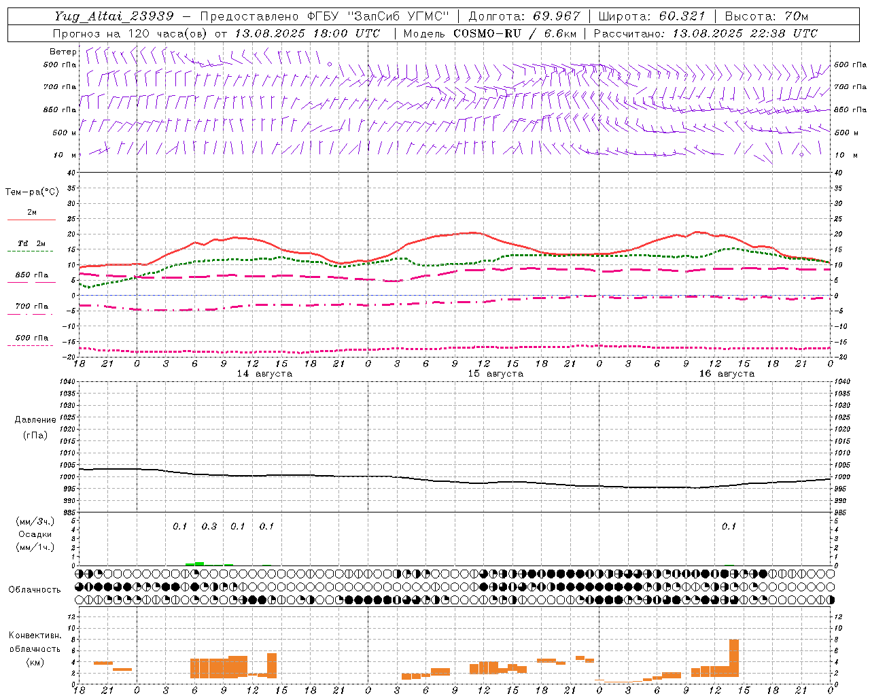This screenshot has width=870, height=696.
Task: Click the (мм/3ч.) precipitation unit label
Action: 35,521
